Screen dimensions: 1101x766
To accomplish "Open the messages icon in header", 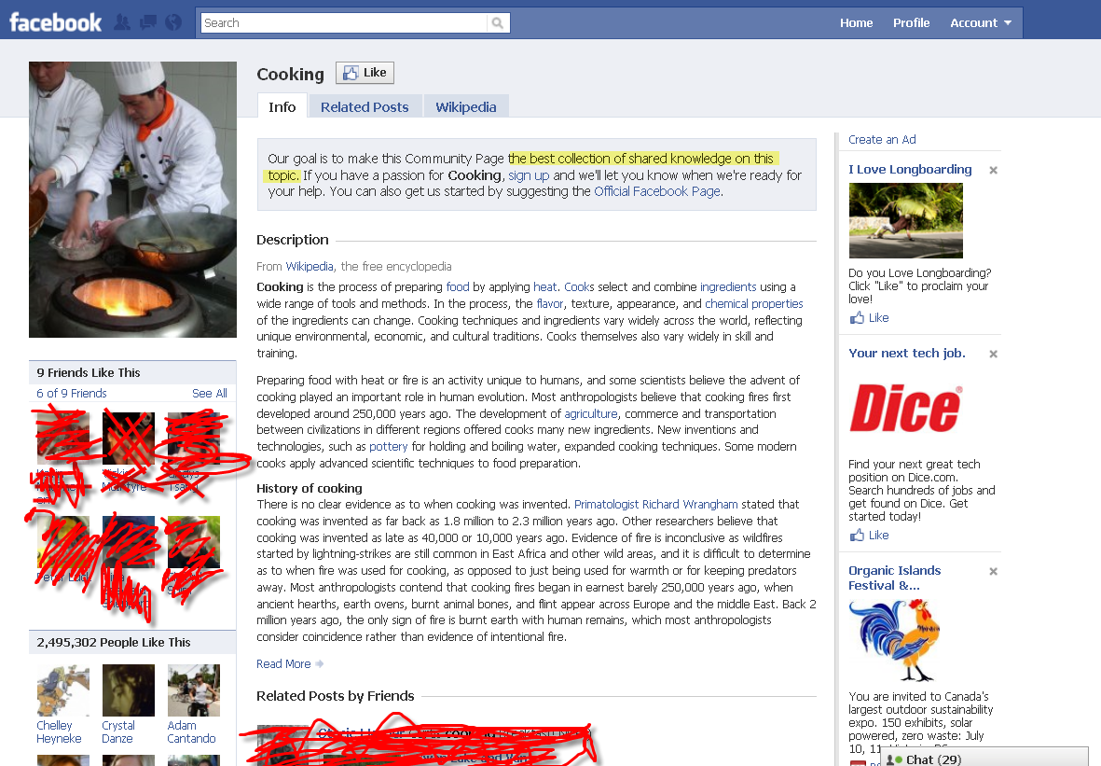I will (147, 23).
